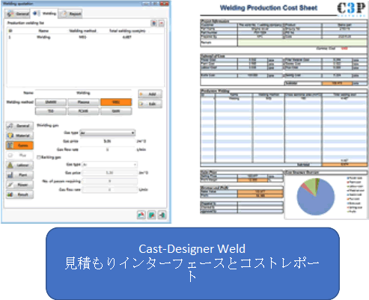Open the Material section in the sidebar
Image resolution: width=369 pixels, height=300 pixels.
19,135
